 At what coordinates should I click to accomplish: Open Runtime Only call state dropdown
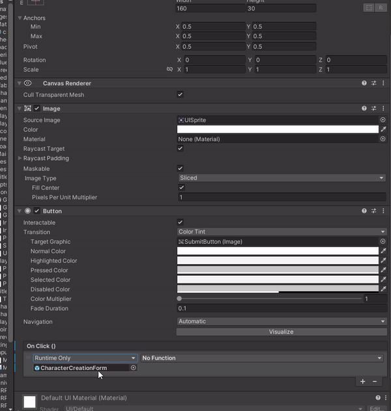tap(85, 358)
